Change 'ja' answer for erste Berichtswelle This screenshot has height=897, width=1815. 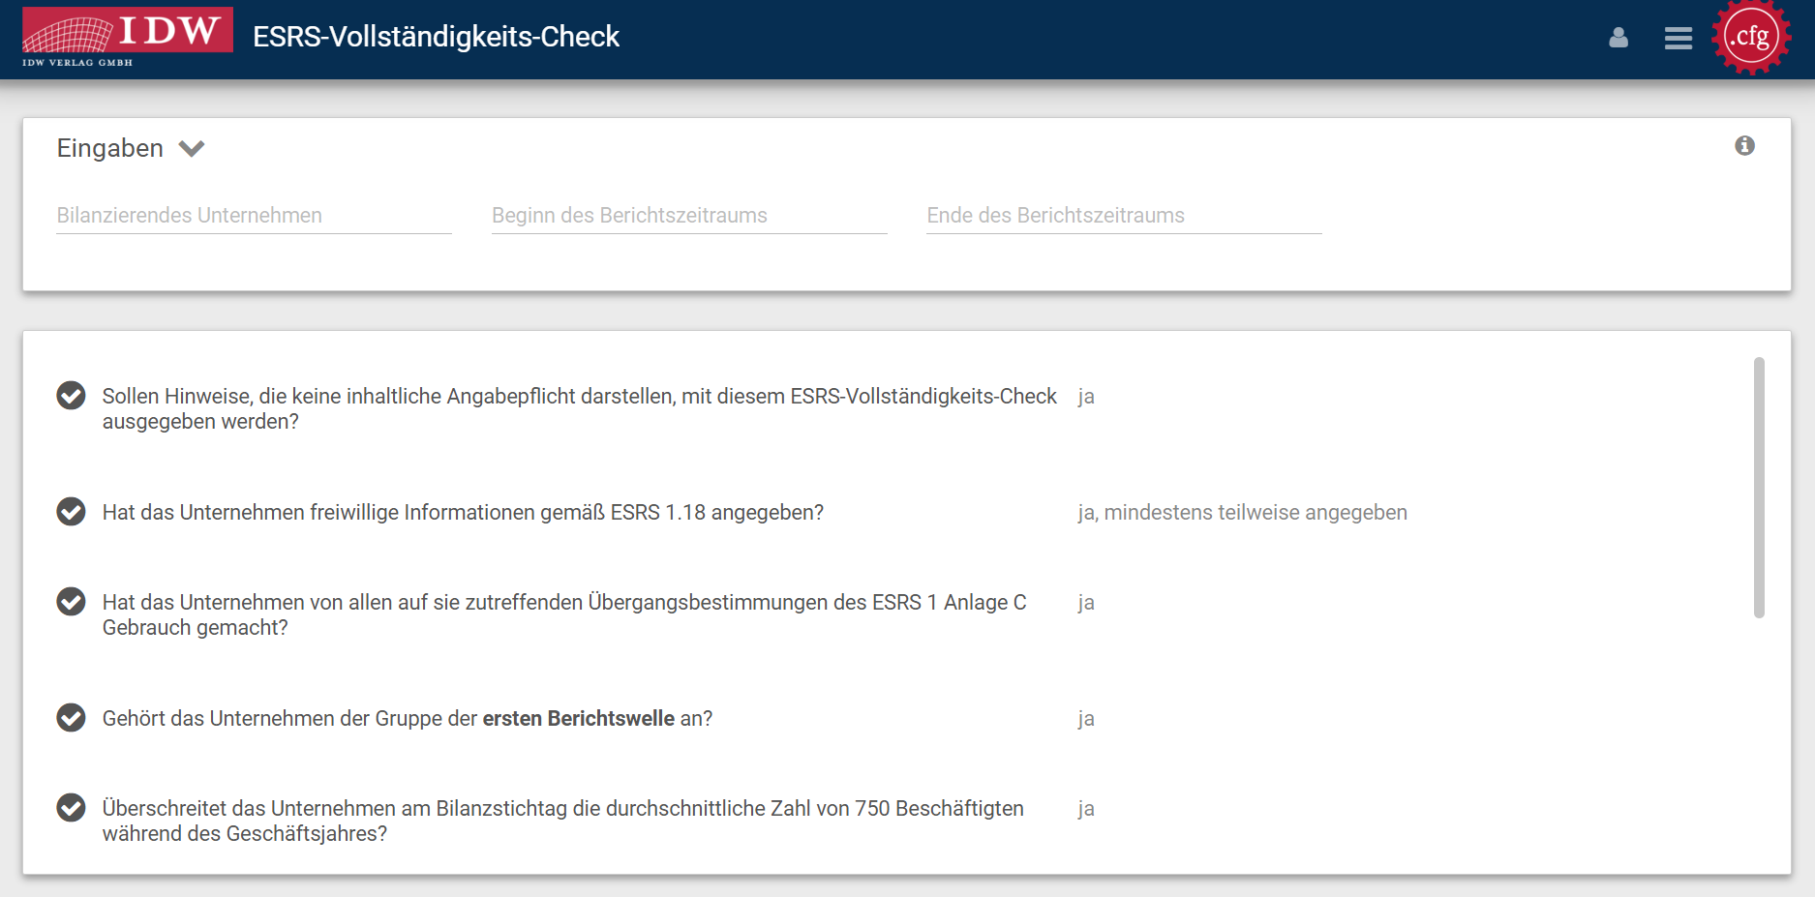pyautogui.click(x=1086, y=719)
